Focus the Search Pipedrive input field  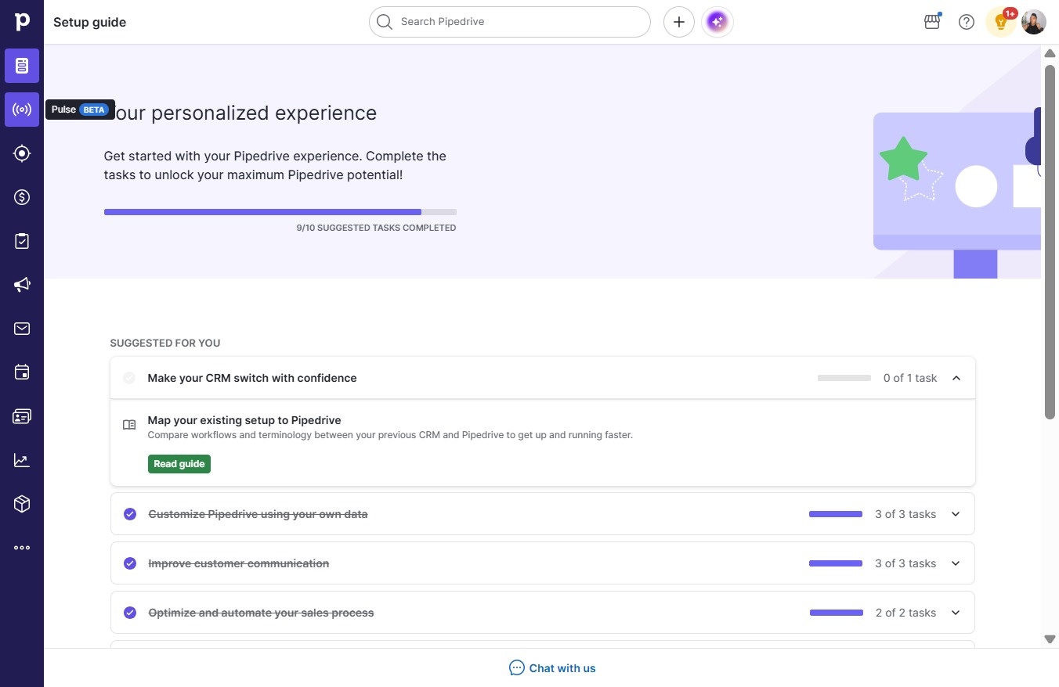(510, 22)
